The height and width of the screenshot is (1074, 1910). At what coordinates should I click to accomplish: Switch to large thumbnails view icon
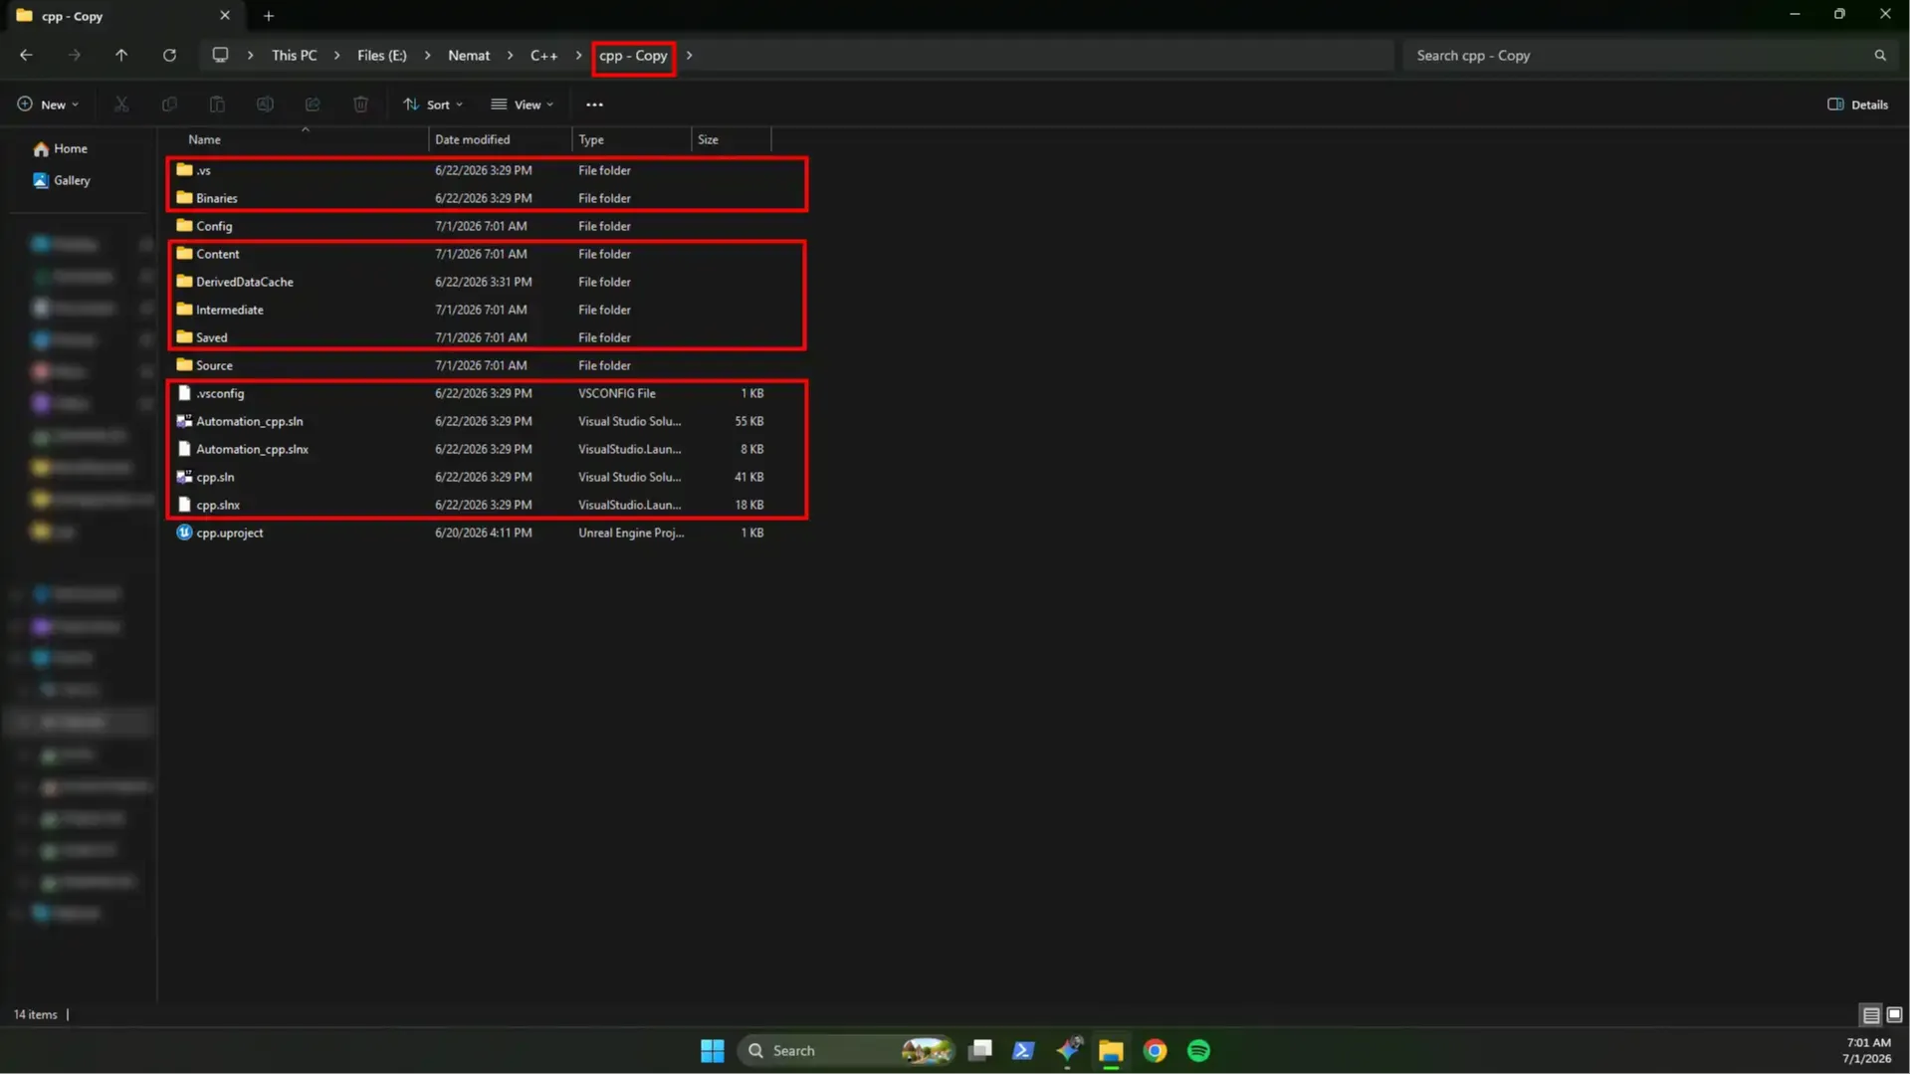[1894, 1015]
